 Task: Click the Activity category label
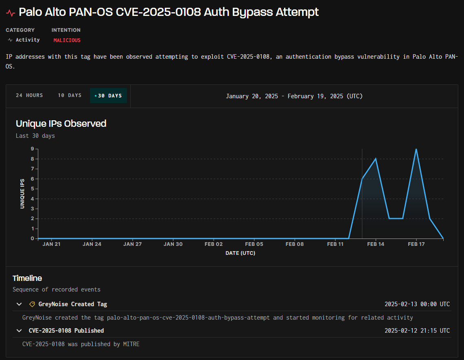(28, 40)
